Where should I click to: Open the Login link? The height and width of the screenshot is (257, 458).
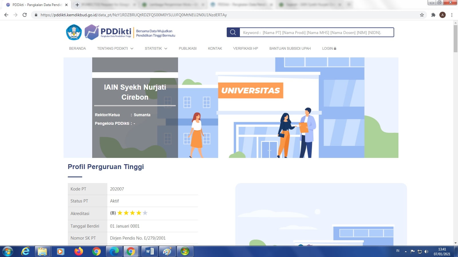(329, 49)
